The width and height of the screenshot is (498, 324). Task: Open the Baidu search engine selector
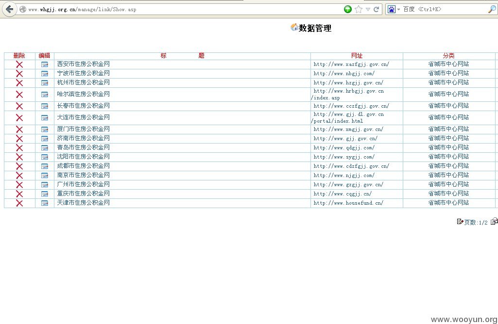tap(393, 9)
